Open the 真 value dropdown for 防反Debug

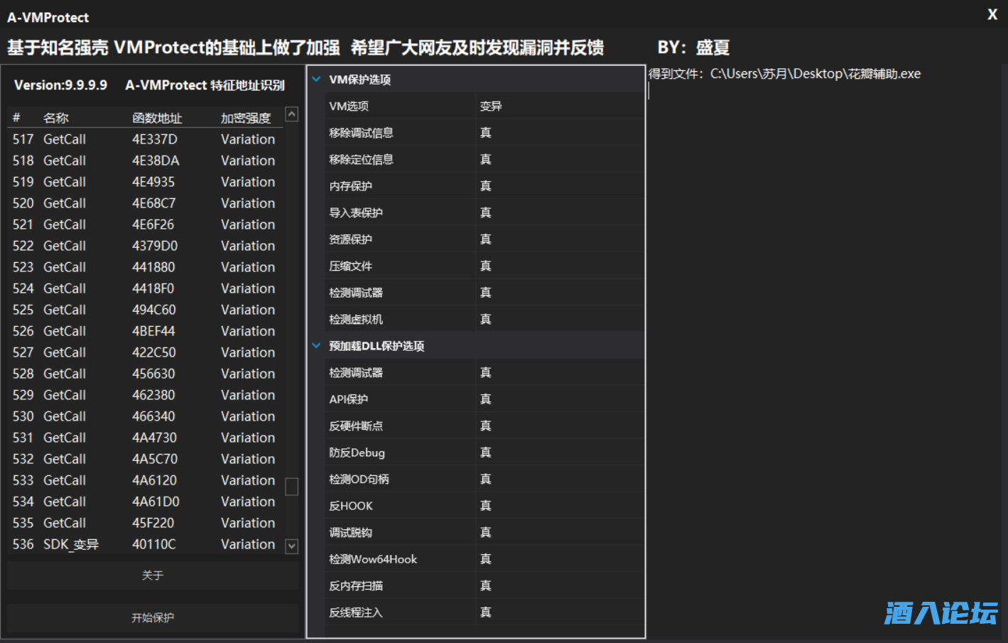tap(560, 453)
